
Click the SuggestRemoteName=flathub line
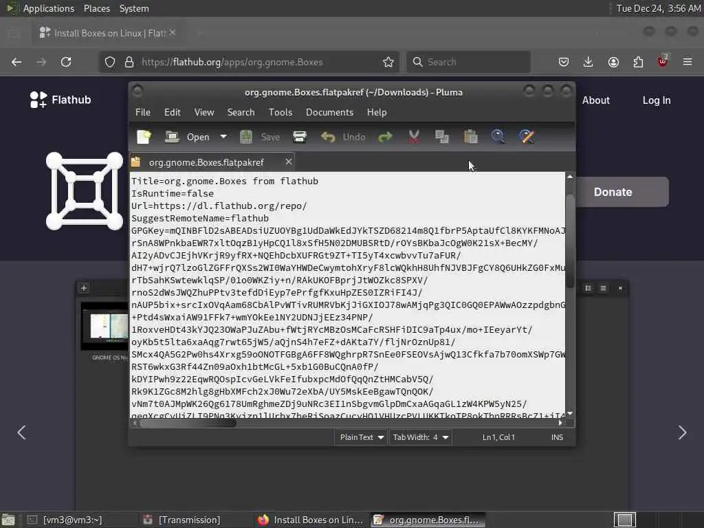click(200, 218)
